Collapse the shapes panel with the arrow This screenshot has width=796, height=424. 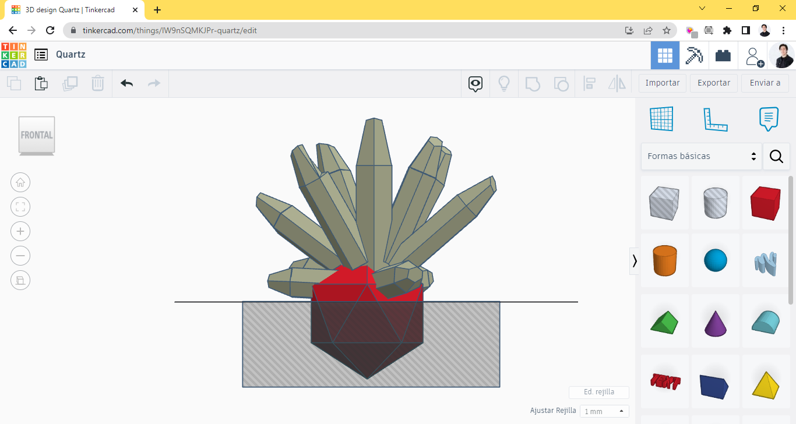[635, 261]
